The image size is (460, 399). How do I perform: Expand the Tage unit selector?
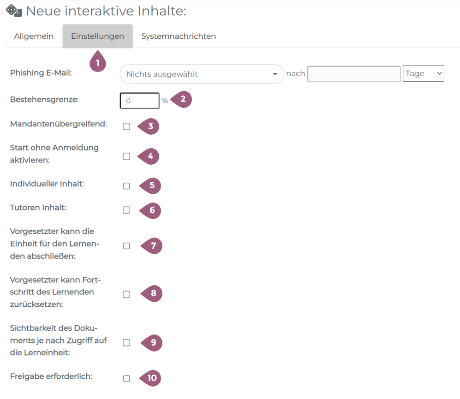pos(423,74)
